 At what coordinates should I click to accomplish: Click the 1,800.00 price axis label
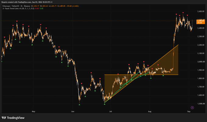tap(201, 78)
